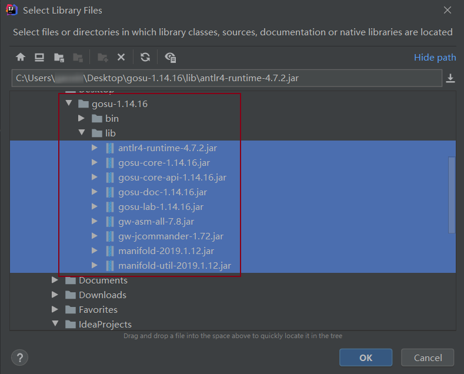Open the path history dropdown icon
The height and width of the screenshot is (374, 464).
[450, 78]
